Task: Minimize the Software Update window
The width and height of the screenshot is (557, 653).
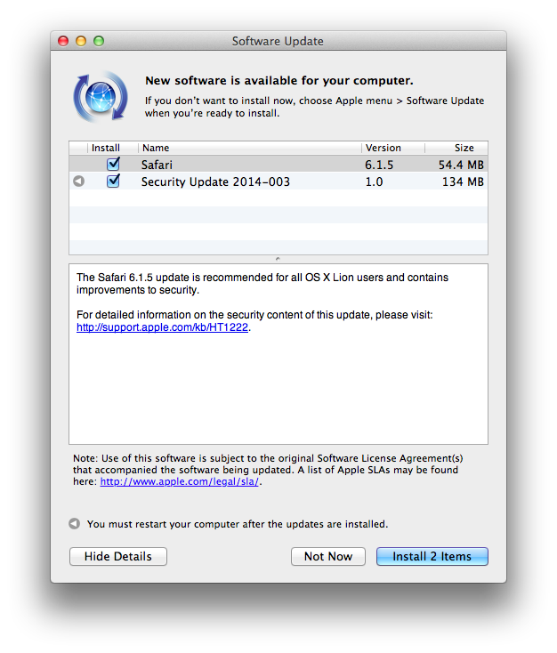Action: click(x=81, y=41)
